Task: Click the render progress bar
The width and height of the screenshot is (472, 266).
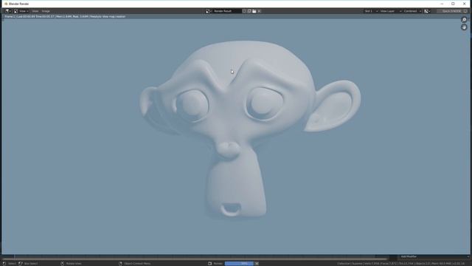Action: click(x=239, y=264)
